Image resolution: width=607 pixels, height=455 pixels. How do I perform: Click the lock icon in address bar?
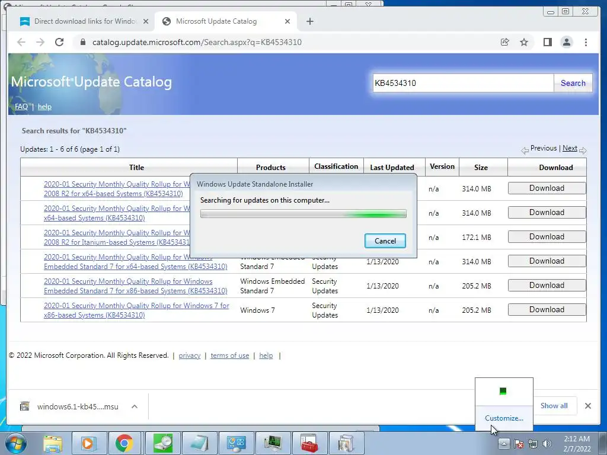coord(82,42)
